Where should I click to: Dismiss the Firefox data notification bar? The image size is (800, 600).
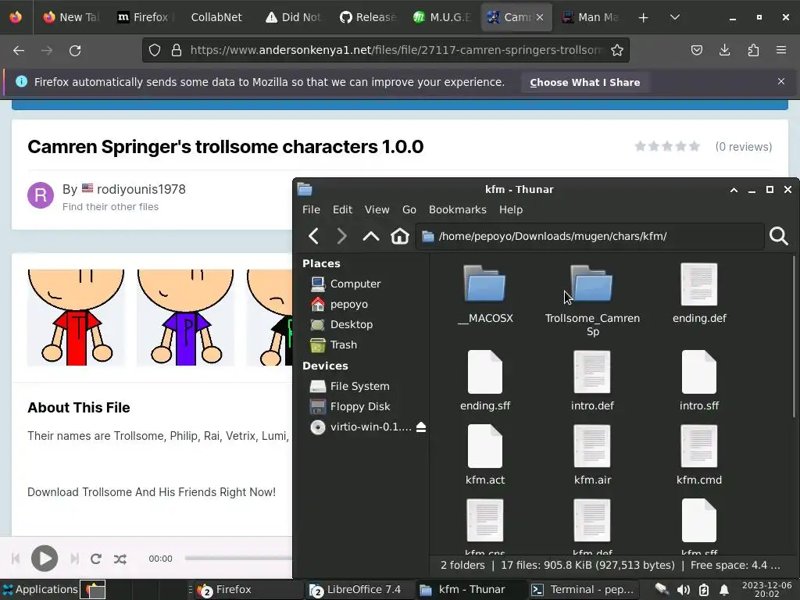pos(781,81)
